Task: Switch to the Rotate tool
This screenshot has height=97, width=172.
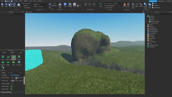Action: 14,5
